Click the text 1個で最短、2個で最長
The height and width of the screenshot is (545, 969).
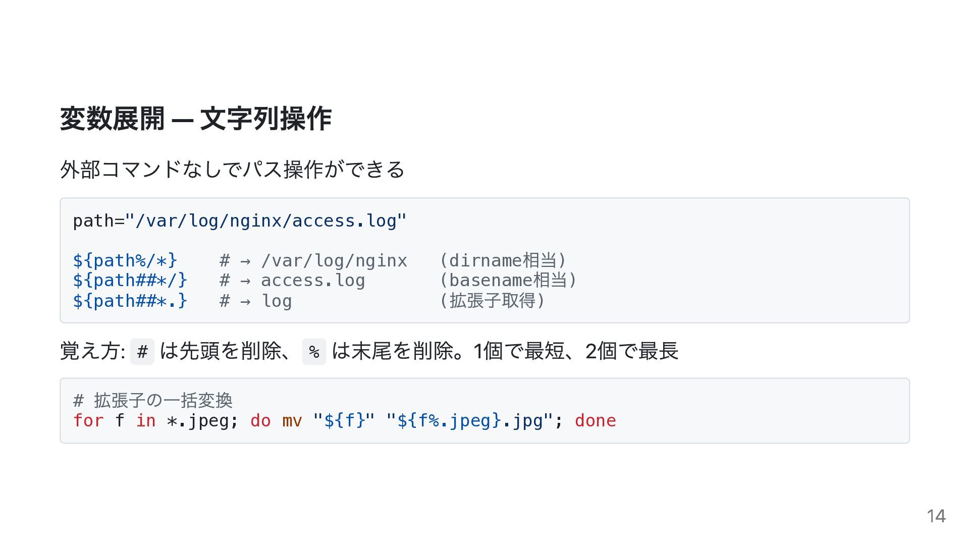pyautogui.click(x=575, y=351)
